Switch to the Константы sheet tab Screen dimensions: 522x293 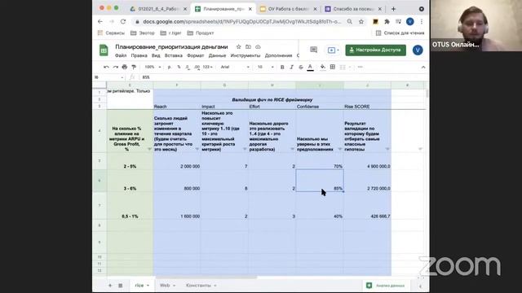pyautogui.click(x=198, y=286)
